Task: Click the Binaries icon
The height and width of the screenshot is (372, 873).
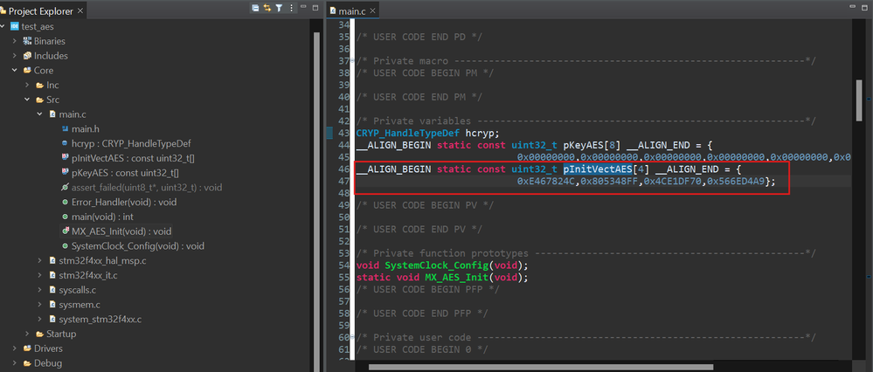Action: [x=27, y=41]
